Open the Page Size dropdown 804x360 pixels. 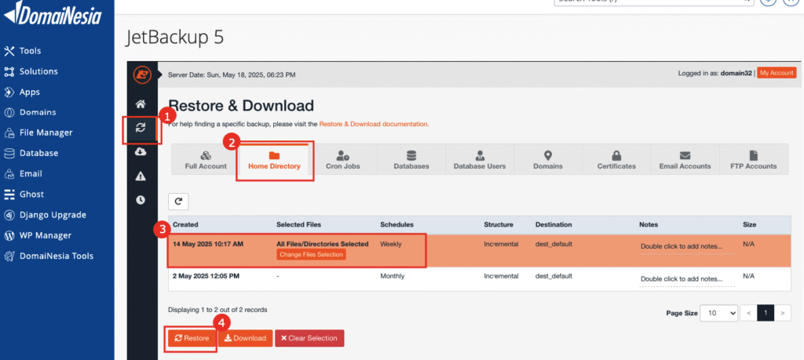[x=719, y=312]
